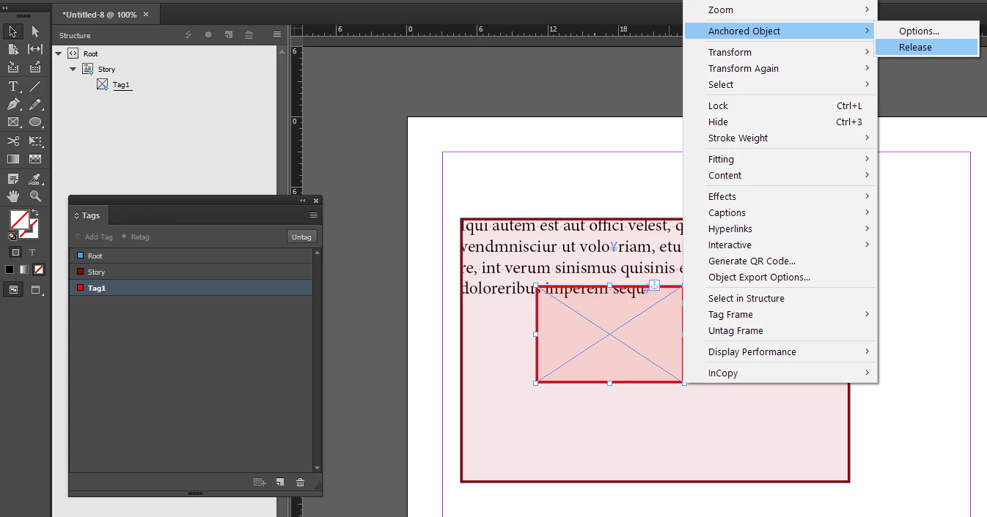Select the Type tool
Image resolution: width=987 pixels, height=517 pixels.
(x=12, y=86)
